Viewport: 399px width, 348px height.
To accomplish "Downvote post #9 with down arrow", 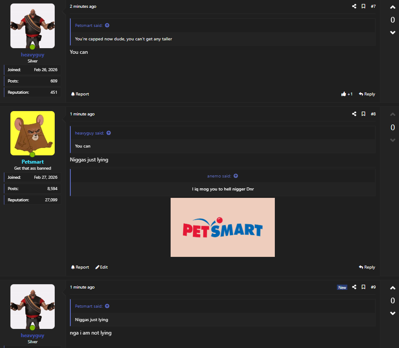I will [392, 313].
